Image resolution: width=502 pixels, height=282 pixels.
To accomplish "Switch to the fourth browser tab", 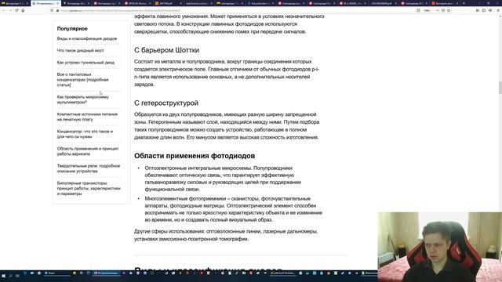I will point(107,3).
